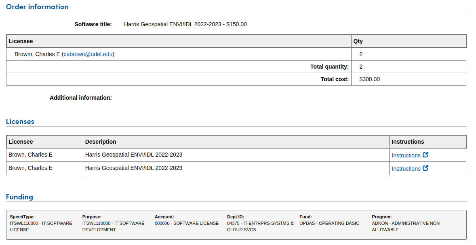Select the $300.00 total cost value
476x245 pixels.
369,79
